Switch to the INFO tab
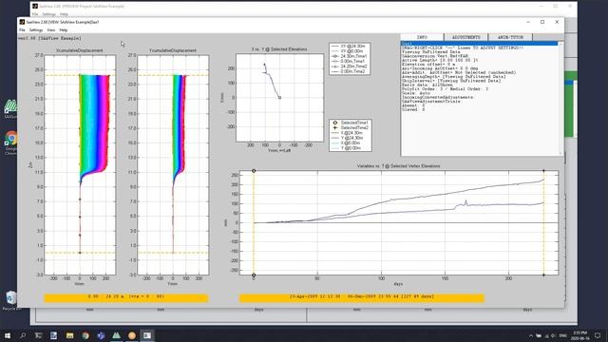The height and width of the screenshot is (342, 608). click(422, 37)
